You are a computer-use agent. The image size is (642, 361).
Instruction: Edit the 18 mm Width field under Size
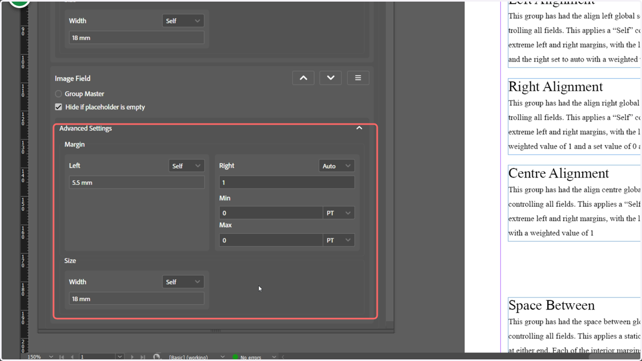136,298
